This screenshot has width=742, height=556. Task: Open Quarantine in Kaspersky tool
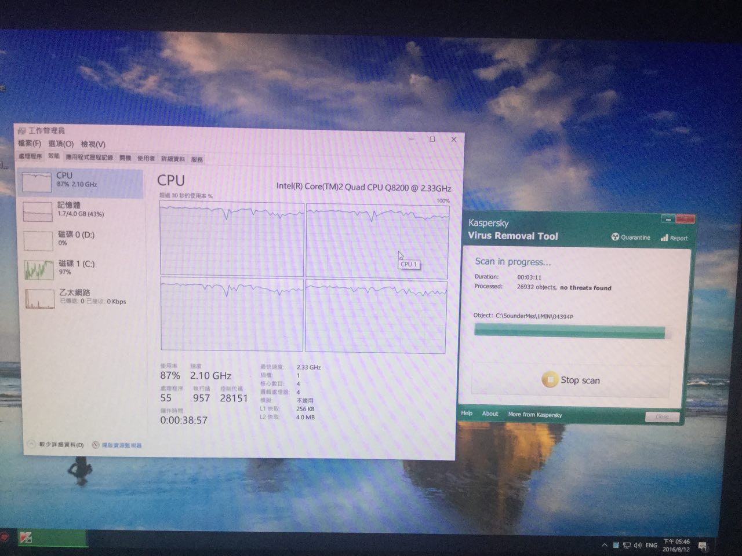point(631,237)
